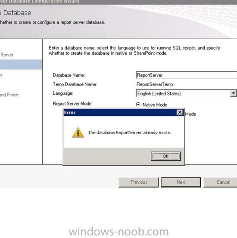This screenshot has width=237, height=238.
Task: Close the Error dialog with X
Action: tap(180, 112)
